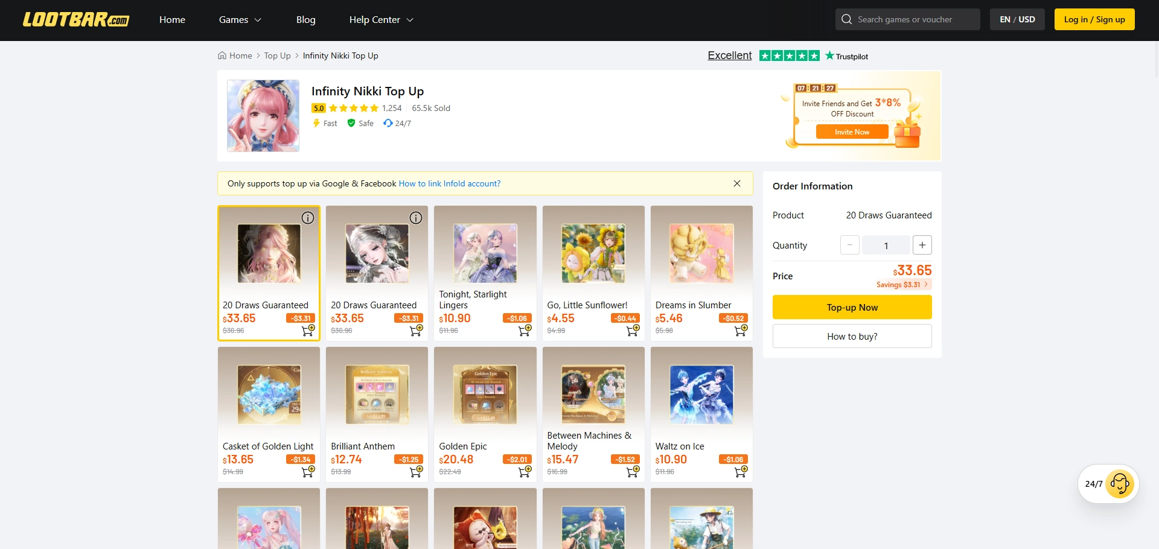The image size is (1159, 549).
Task: Focus the Search games or voucher field
Action: (x=908, y=19)
